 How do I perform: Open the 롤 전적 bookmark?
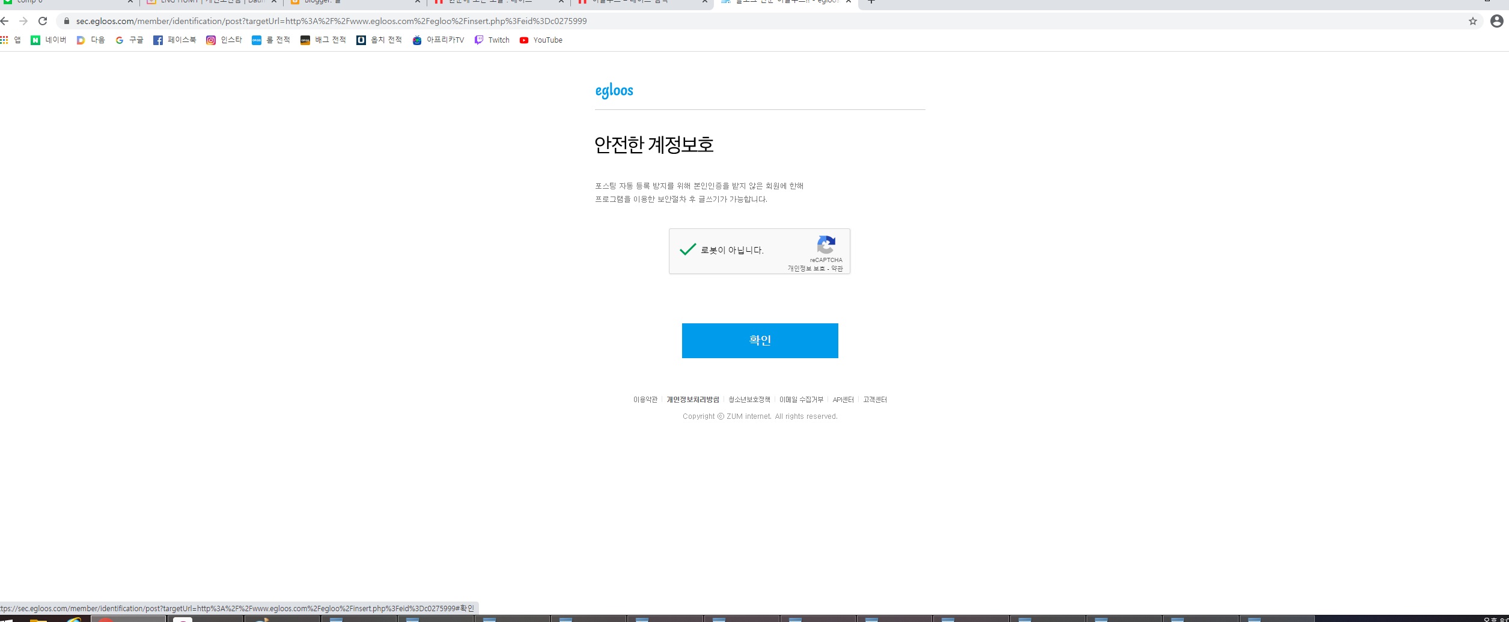pyautogui.click(x=271, y=40)
